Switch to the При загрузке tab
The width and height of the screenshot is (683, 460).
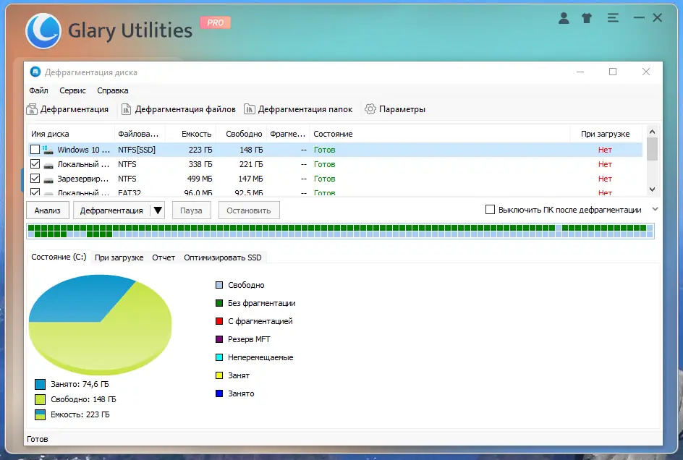tap(119, 257)
